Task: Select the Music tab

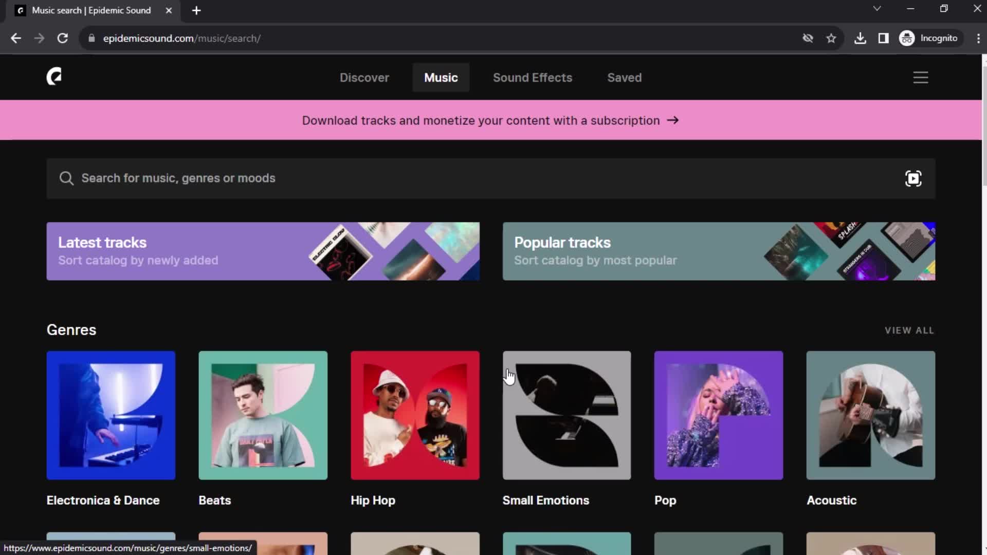Action: pos(441,77)
